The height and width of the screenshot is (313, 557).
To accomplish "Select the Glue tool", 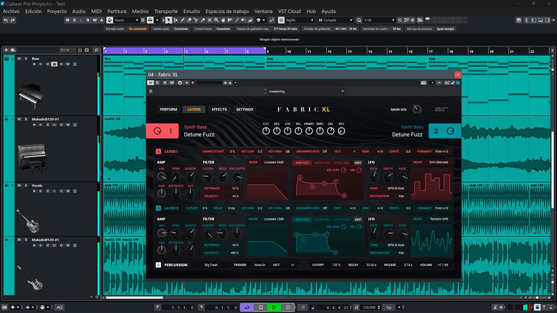I will click(x=203, y=20).
